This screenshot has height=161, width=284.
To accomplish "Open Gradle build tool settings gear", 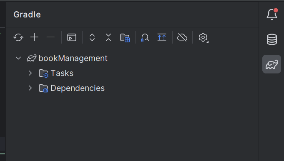I will tap(203, 38).
